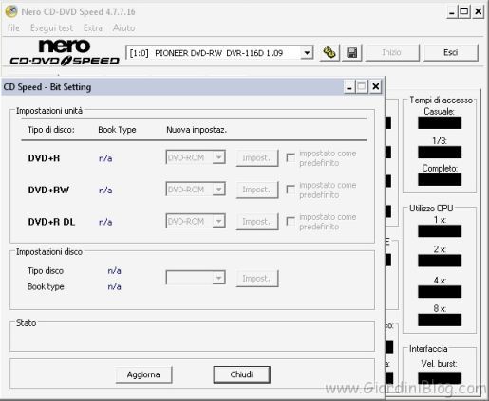Open the Extra menu
This screenshot has height=401, width=489.
click(x=93, y=27)
